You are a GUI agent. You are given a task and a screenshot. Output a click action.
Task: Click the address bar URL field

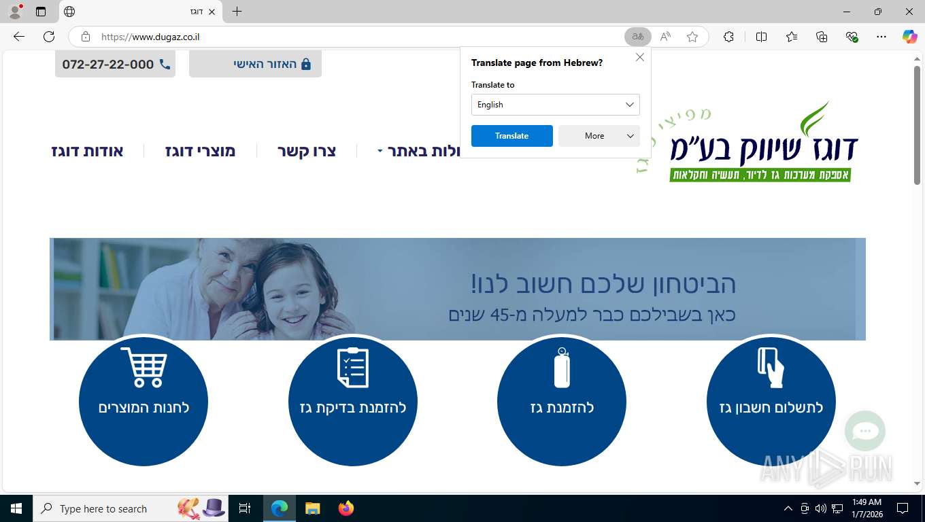click(354, 37)
